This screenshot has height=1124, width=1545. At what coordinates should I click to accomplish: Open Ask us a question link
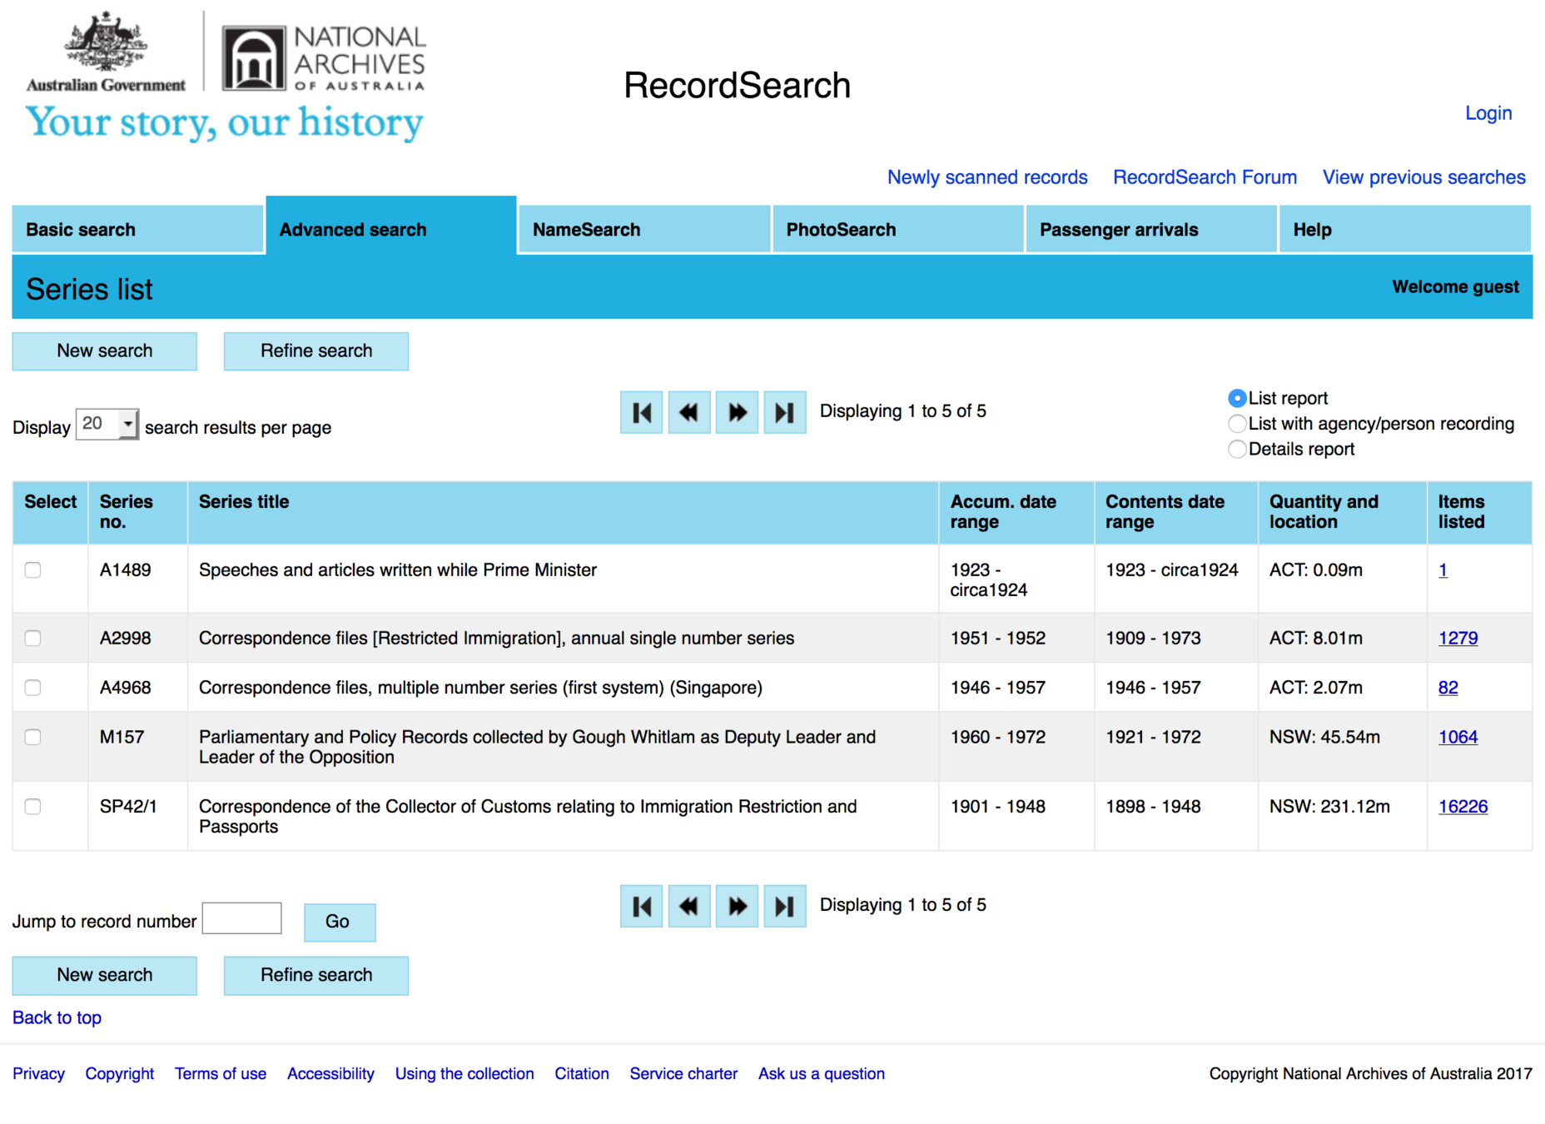[822, 1074]
